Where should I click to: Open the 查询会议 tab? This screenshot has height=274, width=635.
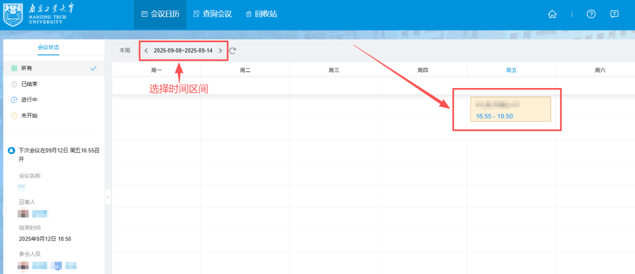coord(212,14)
